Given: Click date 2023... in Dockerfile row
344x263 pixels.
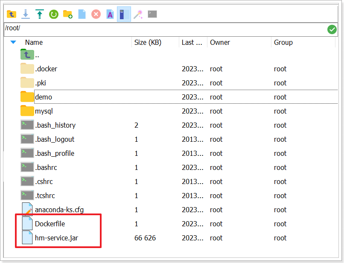Looking at the screenshot, I should 192,224.
